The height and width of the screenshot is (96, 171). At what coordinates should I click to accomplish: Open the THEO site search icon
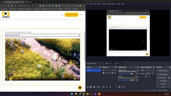coord(62,15)
